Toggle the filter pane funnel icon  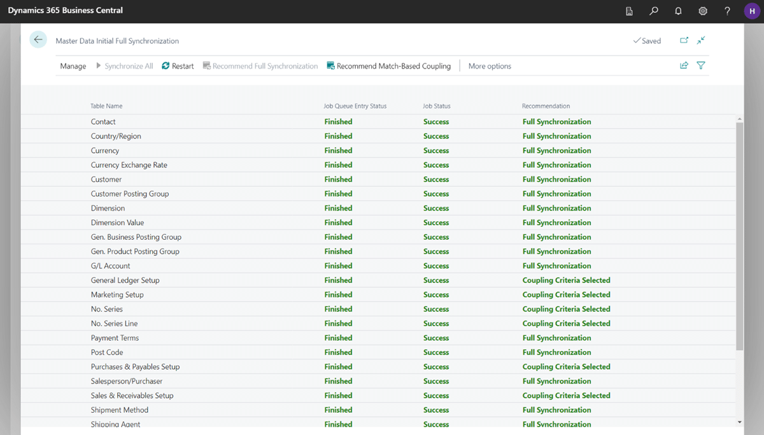tap(701, 66)
